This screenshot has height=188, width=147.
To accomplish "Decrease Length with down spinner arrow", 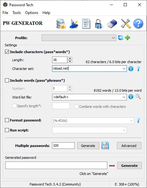I will coord(70,62).
